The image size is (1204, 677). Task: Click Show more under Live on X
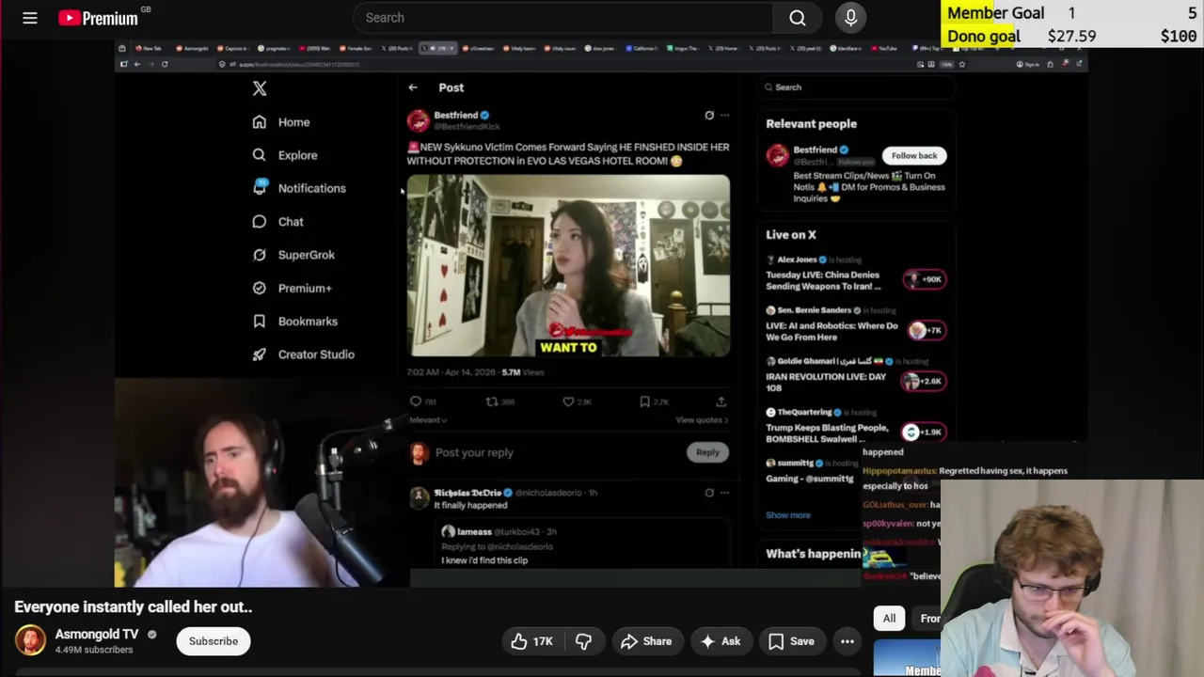[788, 515]
